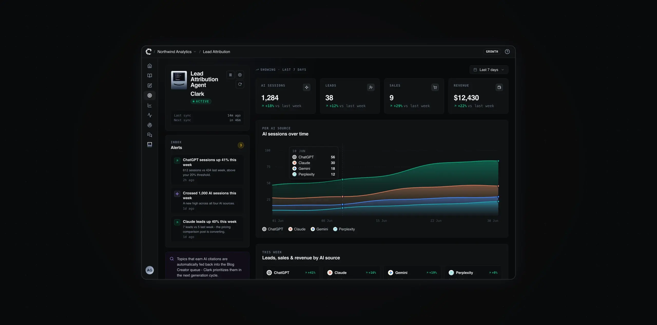Open the open-book sidebar icon
Image resolution: width=657 pixels, height=325 pixels.
(150, 76)
